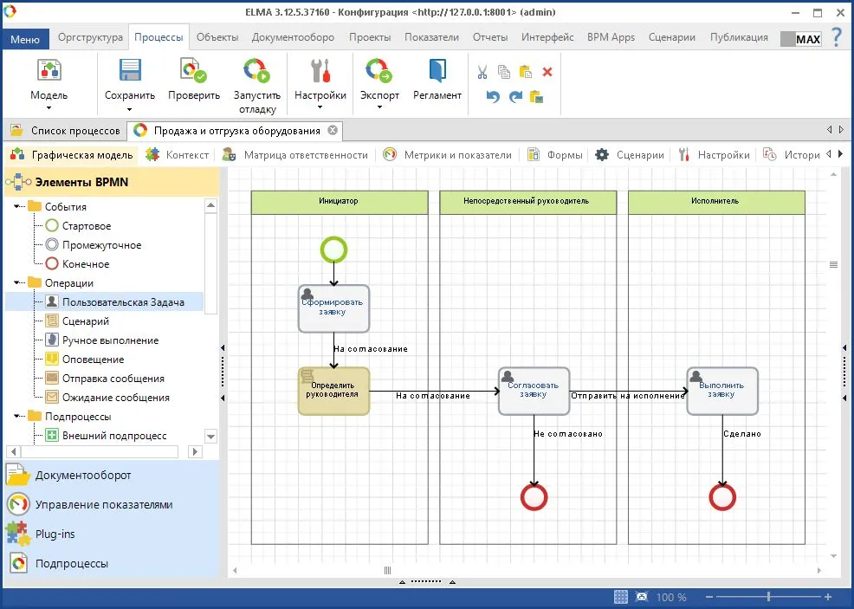Collapse the События tree folder
Screen dimensions: 854x609
18,207
